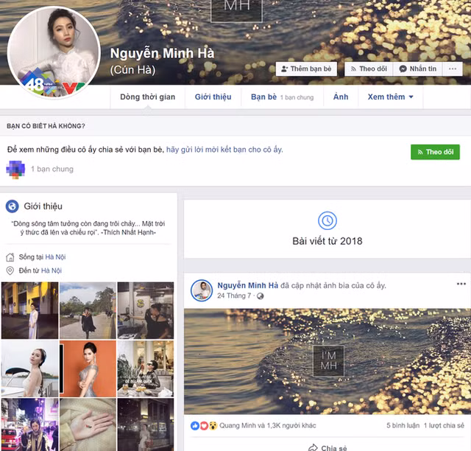
Task: Open the large profile picture
Action: point(54,53)
